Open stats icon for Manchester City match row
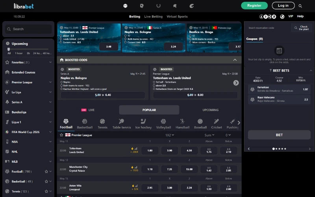 tap(136, 167)
